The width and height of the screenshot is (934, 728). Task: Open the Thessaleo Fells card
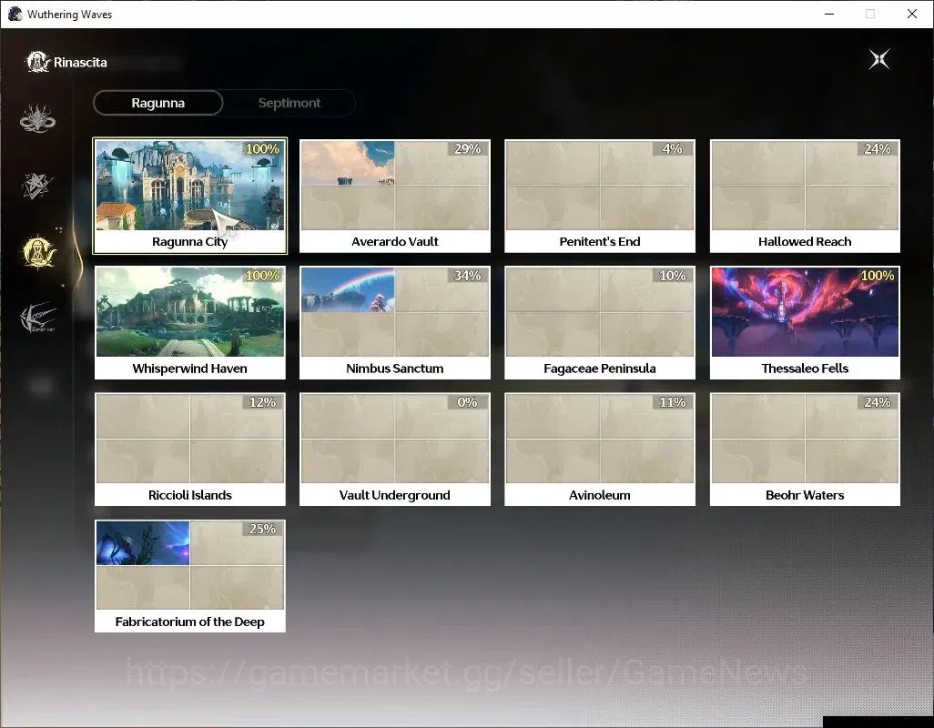[805, 323]
